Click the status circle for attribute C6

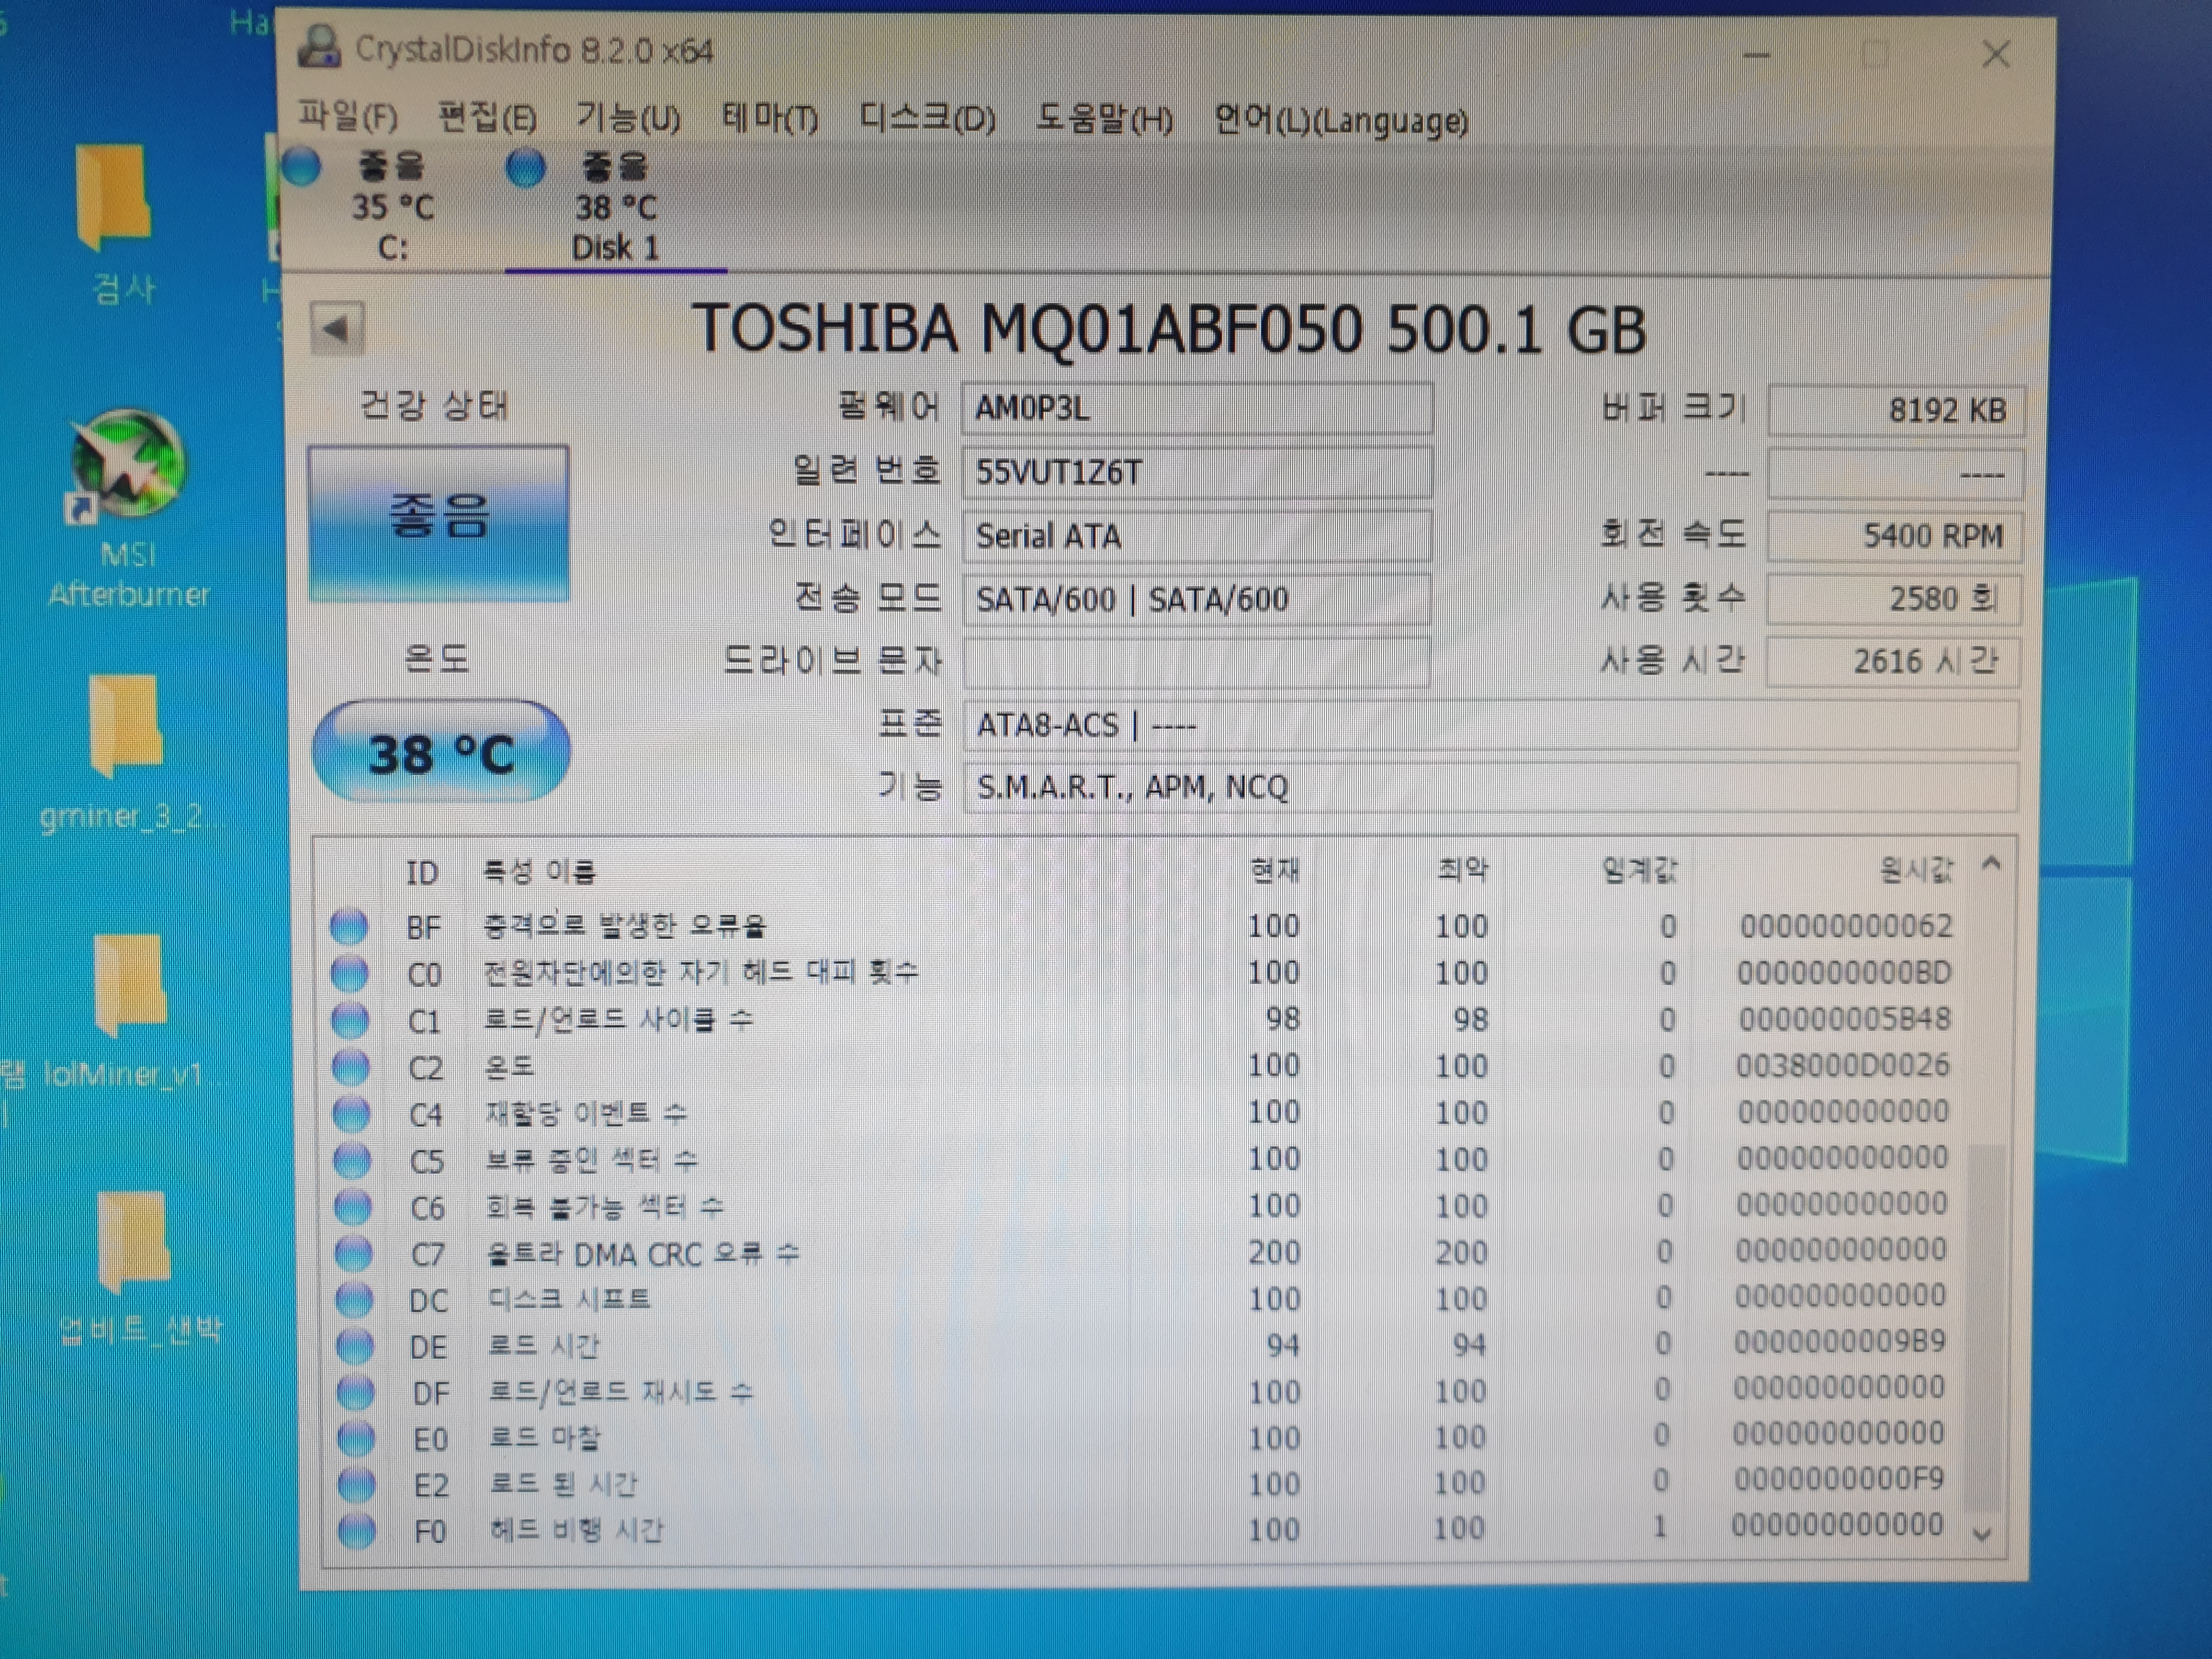[x=352, y=1207]
